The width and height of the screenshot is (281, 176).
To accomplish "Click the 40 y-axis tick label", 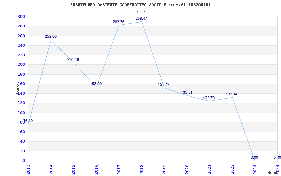I will pos(22,142).
